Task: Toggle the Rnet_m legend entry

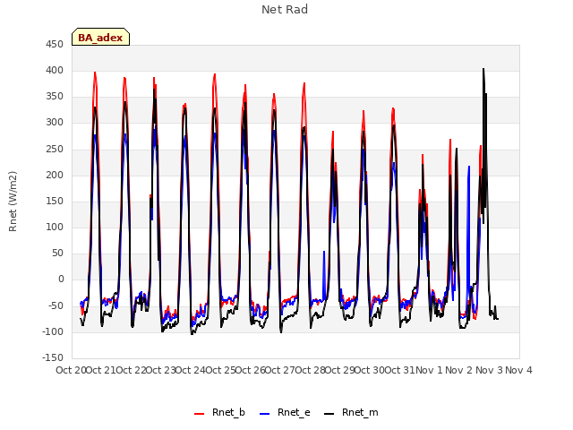Action: (351, 412)
